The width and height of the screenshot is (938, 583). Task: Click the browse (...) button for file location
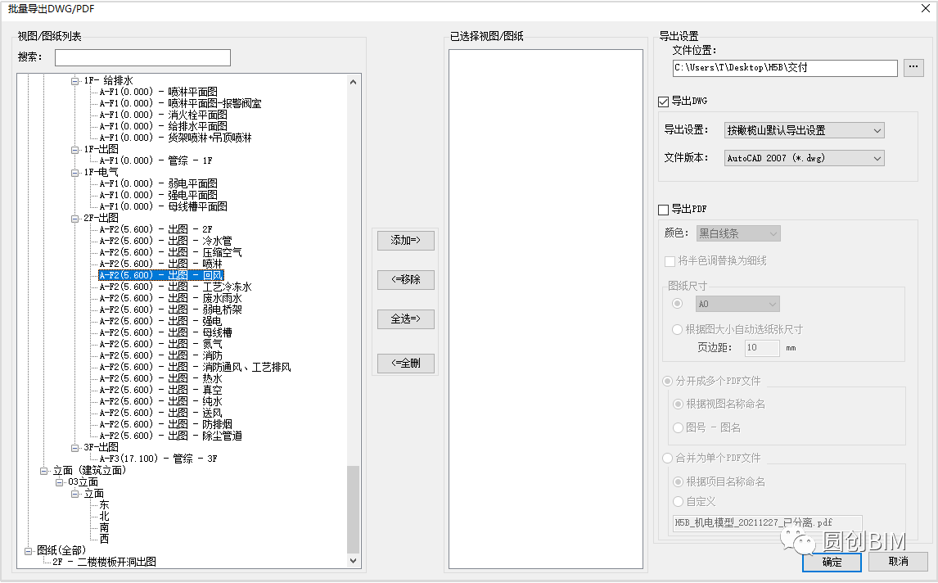pyautogui.click(x=913, y=67)
